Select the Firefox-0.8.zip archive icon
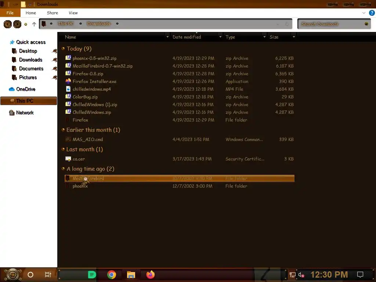376x282 pixels. pos(68,73)
